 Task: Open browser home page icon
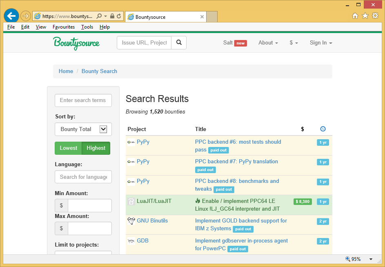[355, 16]
